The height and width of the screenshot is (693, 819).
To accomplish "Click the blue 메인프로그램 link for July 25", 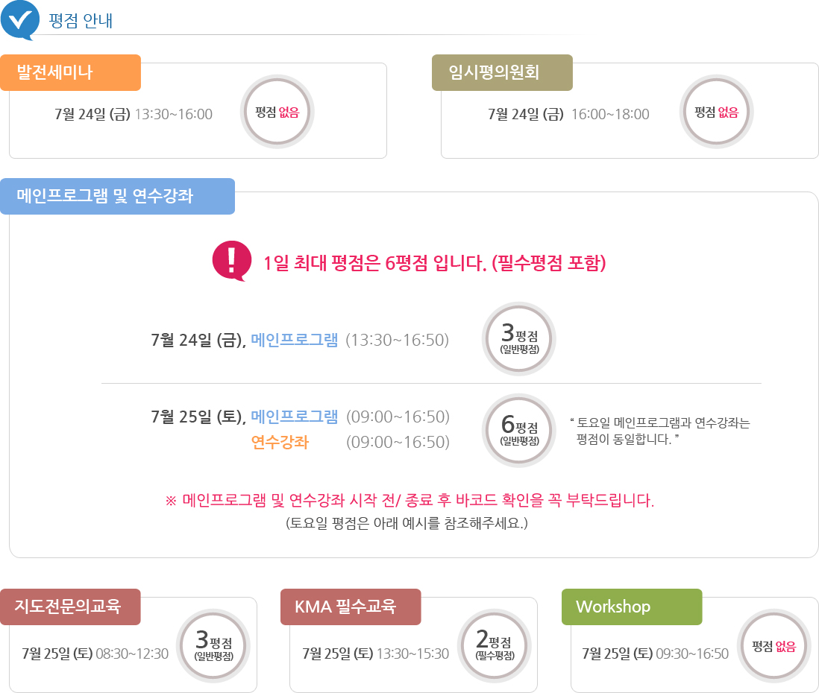I will (295, 417).
